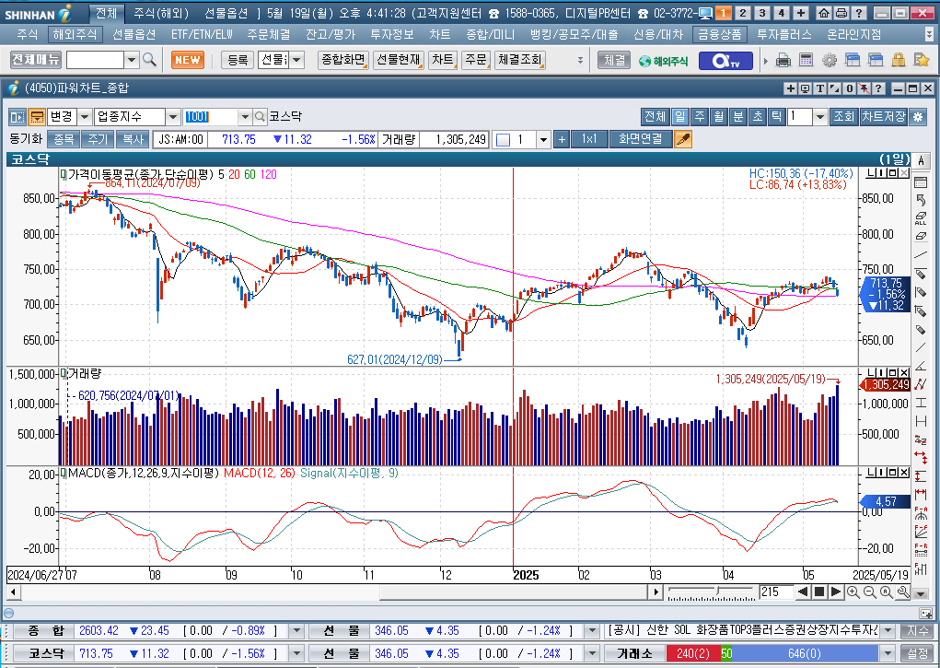This screenshot has width=940, height=668.
Task: Expand the 업종지수 dropdown
Action: [x=173, y=116]
